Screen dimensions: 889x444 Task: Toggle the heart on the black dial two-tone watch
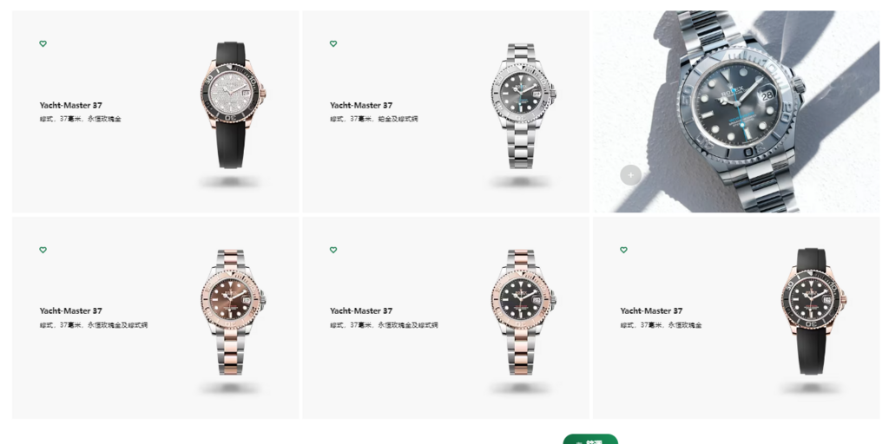(x=333, y=250)
